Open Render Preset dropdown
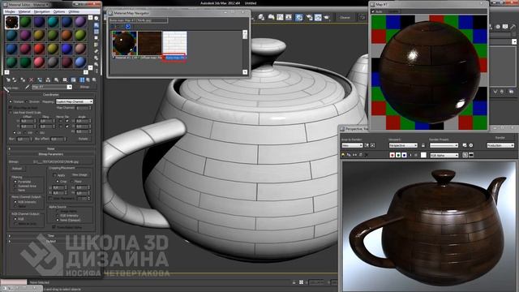 coord(444,145)
